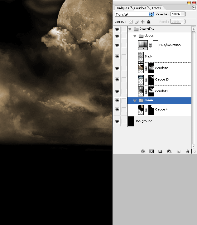The width and height of the screenshot is (197, 225).
Task: Create a new layer with the page icon
Action: click(179, 151)
